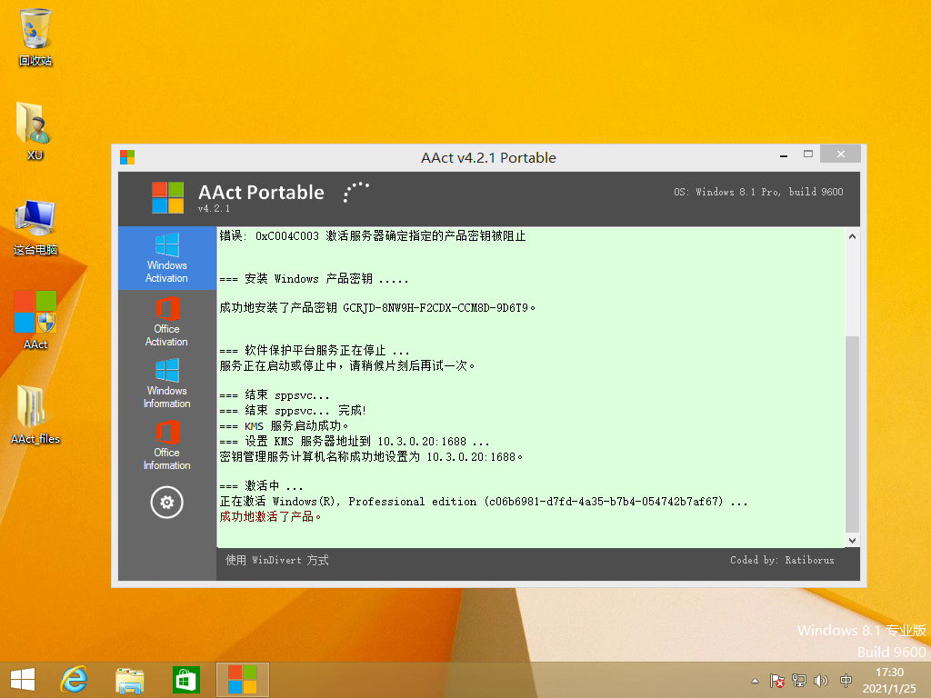Switch to the Office Activation tab
Viewport: 931px width, 698px height.
(166, 320)
